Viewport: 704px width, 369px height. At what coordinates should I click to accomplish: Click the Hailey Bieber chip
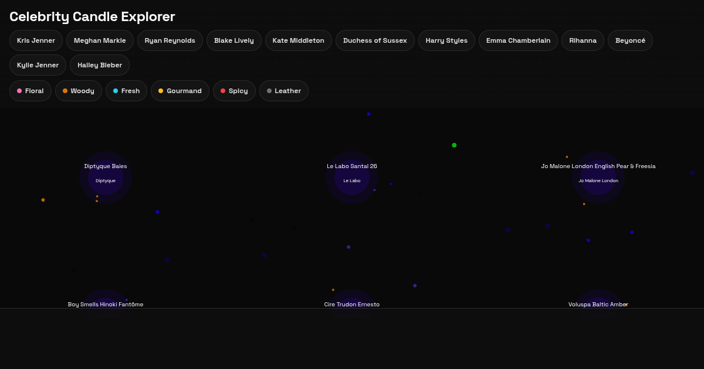(100, 65)
